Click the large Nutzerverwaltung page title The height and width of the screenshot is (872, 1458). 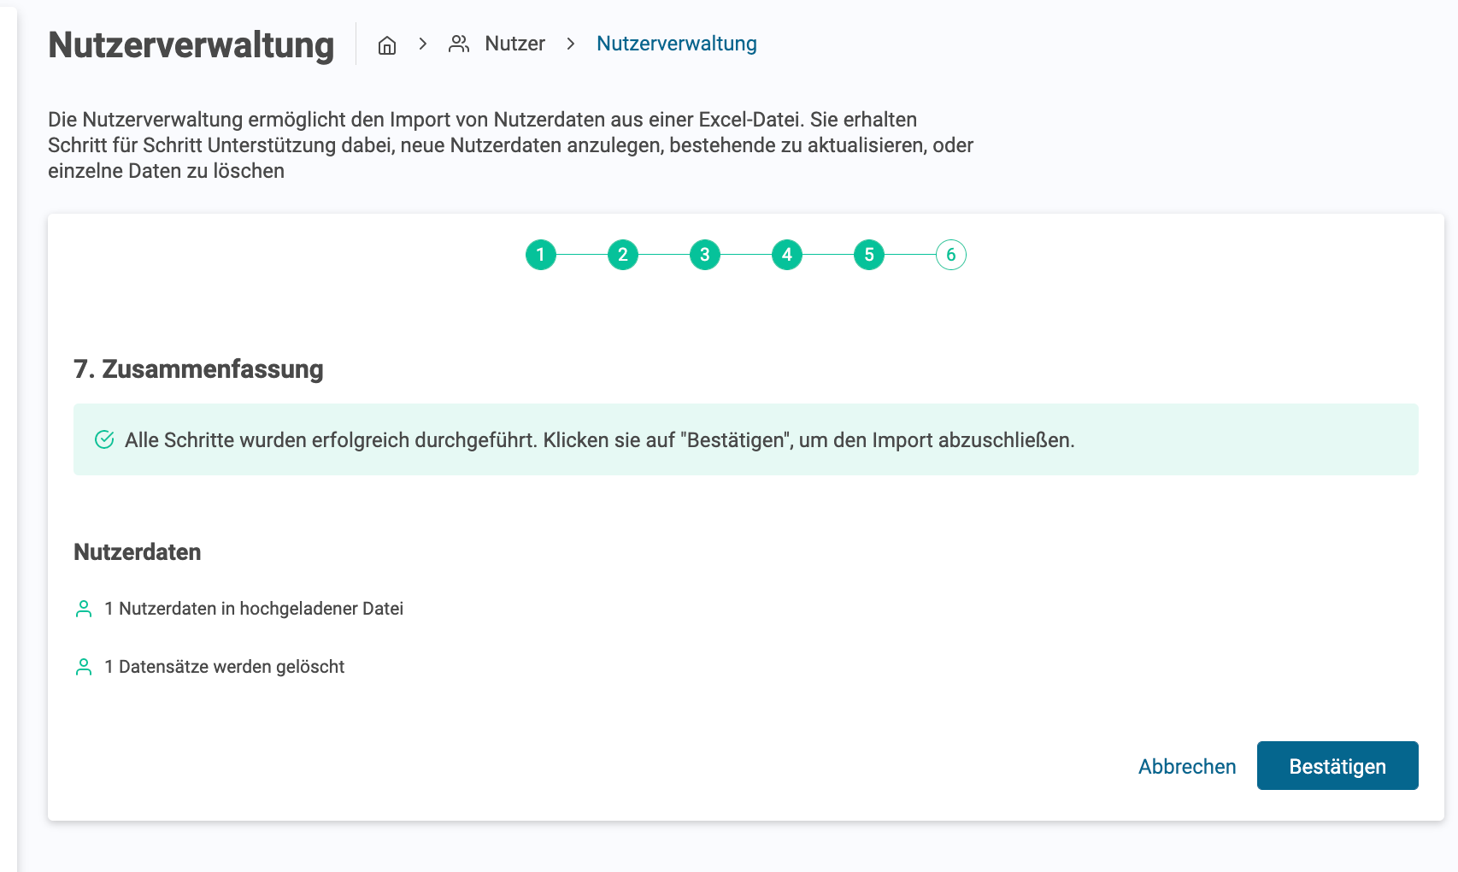[x=191, y=45]
